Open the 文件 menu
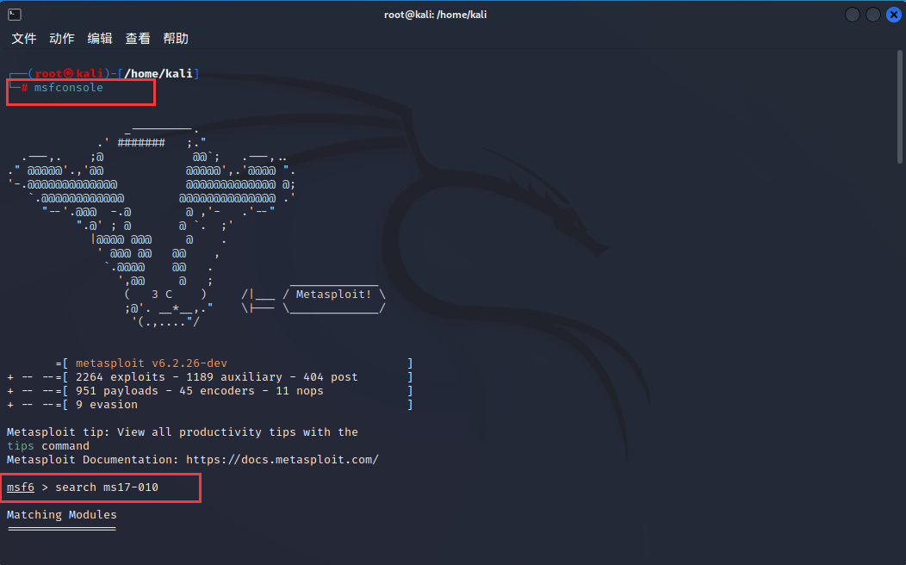 [24, 39]
